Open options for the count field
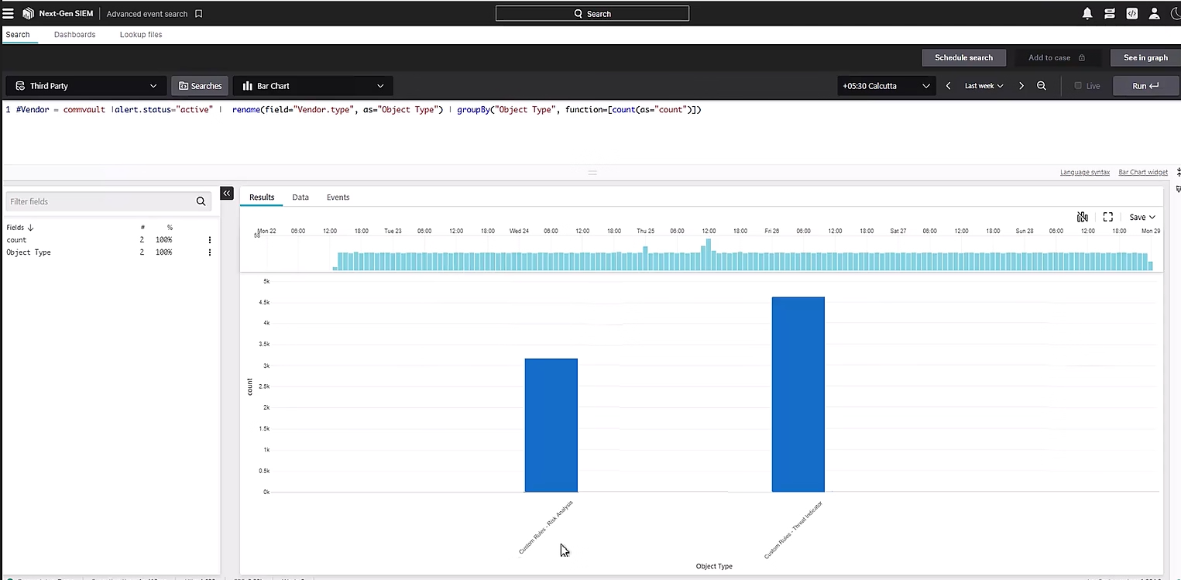This screenshot has height=580, width=1181. pyautogui.click(x=210, y=240)
